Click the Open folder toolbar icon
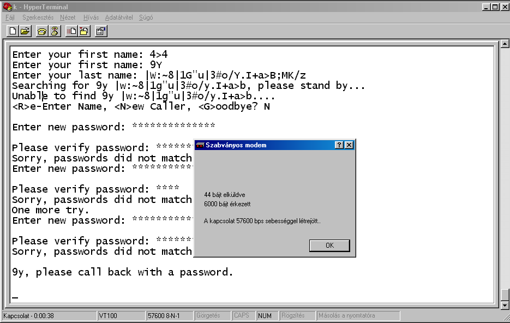Image resolution: width=510 pixels, height=323 pixels. 25,31
